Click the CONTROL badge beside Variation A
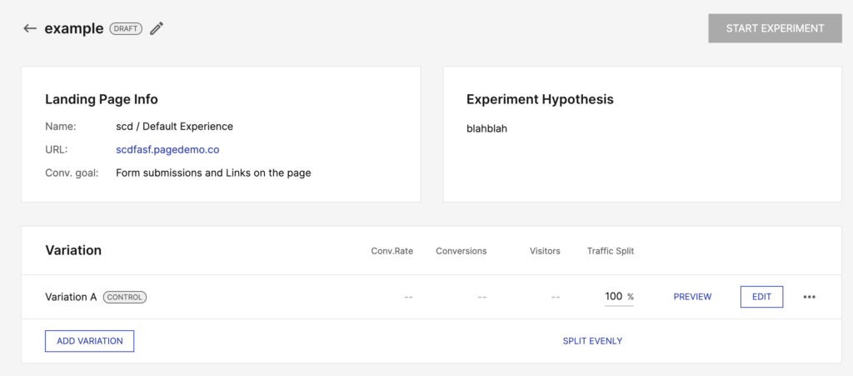The image size is (853, 376). coord(125,297)
